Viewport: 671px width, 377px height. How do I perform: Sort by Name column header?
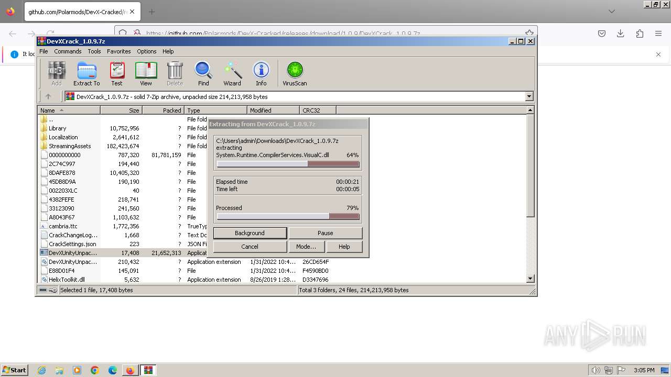tap(69, 110)
